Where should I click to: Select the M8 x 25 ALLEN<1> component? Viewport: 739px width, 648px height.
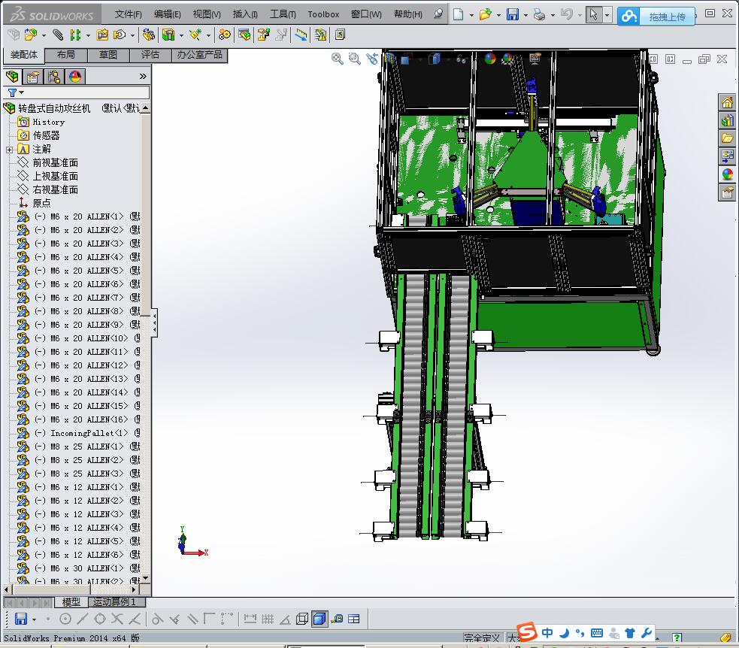86,447
